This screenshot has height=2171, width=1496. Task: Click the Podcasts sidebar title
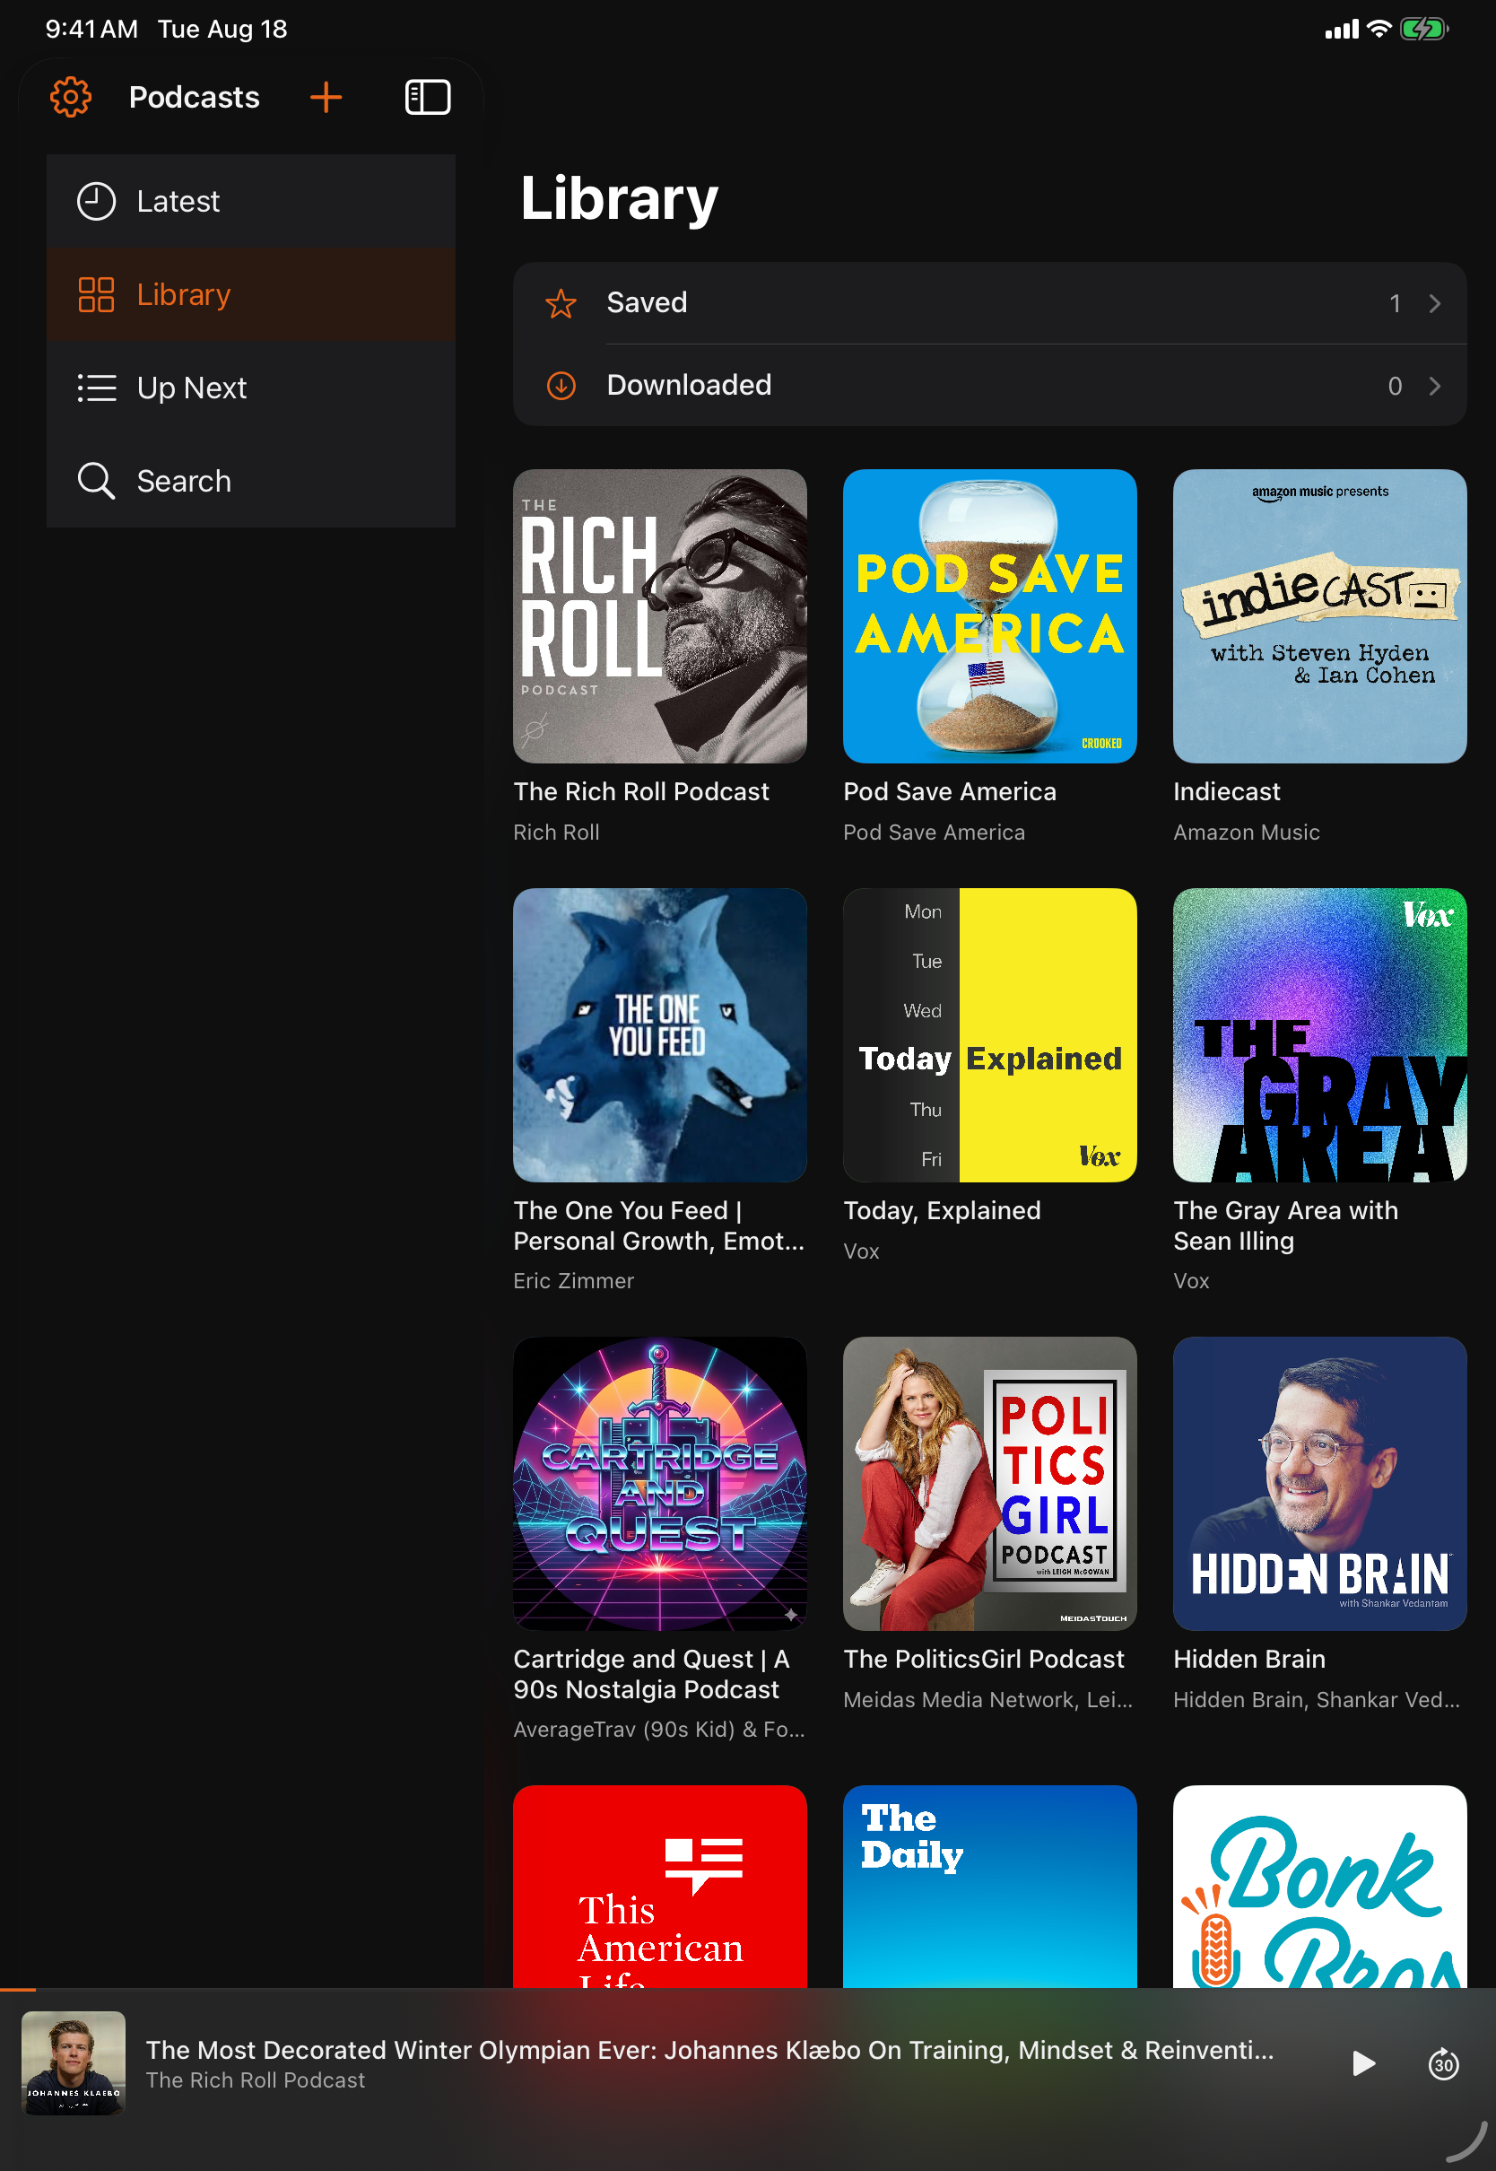point(194,97)
